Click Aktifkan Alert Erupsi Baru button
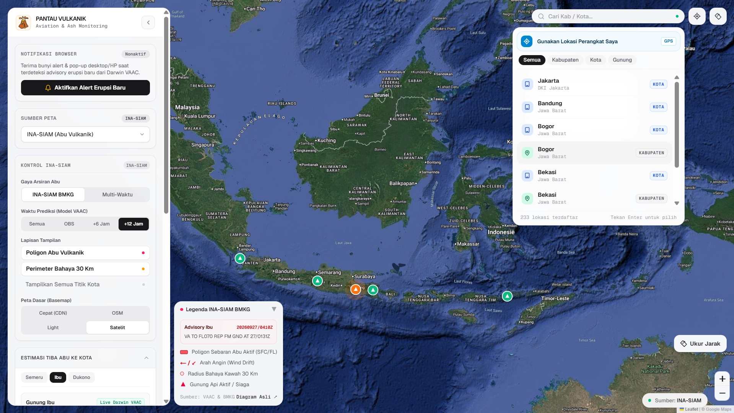 tap(85, 88)
